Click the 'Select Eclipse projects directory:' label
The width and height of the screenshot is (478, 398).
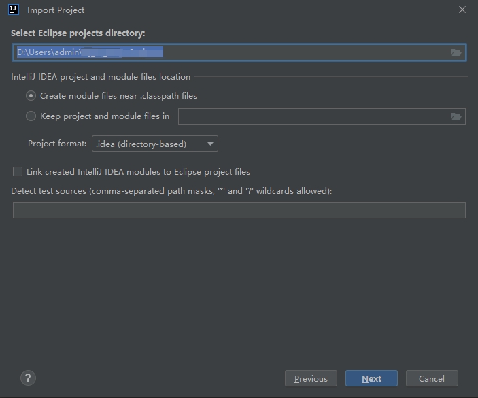(78, 33)
